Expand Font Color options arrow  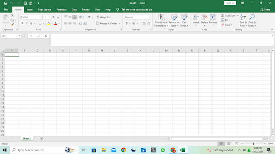click(59, 23)
